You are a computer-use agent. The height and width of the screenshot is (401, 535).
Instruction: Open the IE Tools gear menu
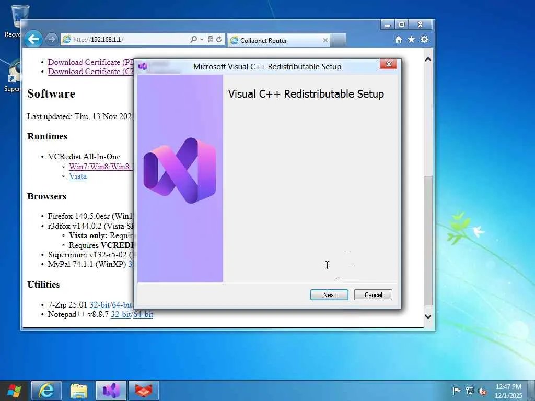[424, 40]
